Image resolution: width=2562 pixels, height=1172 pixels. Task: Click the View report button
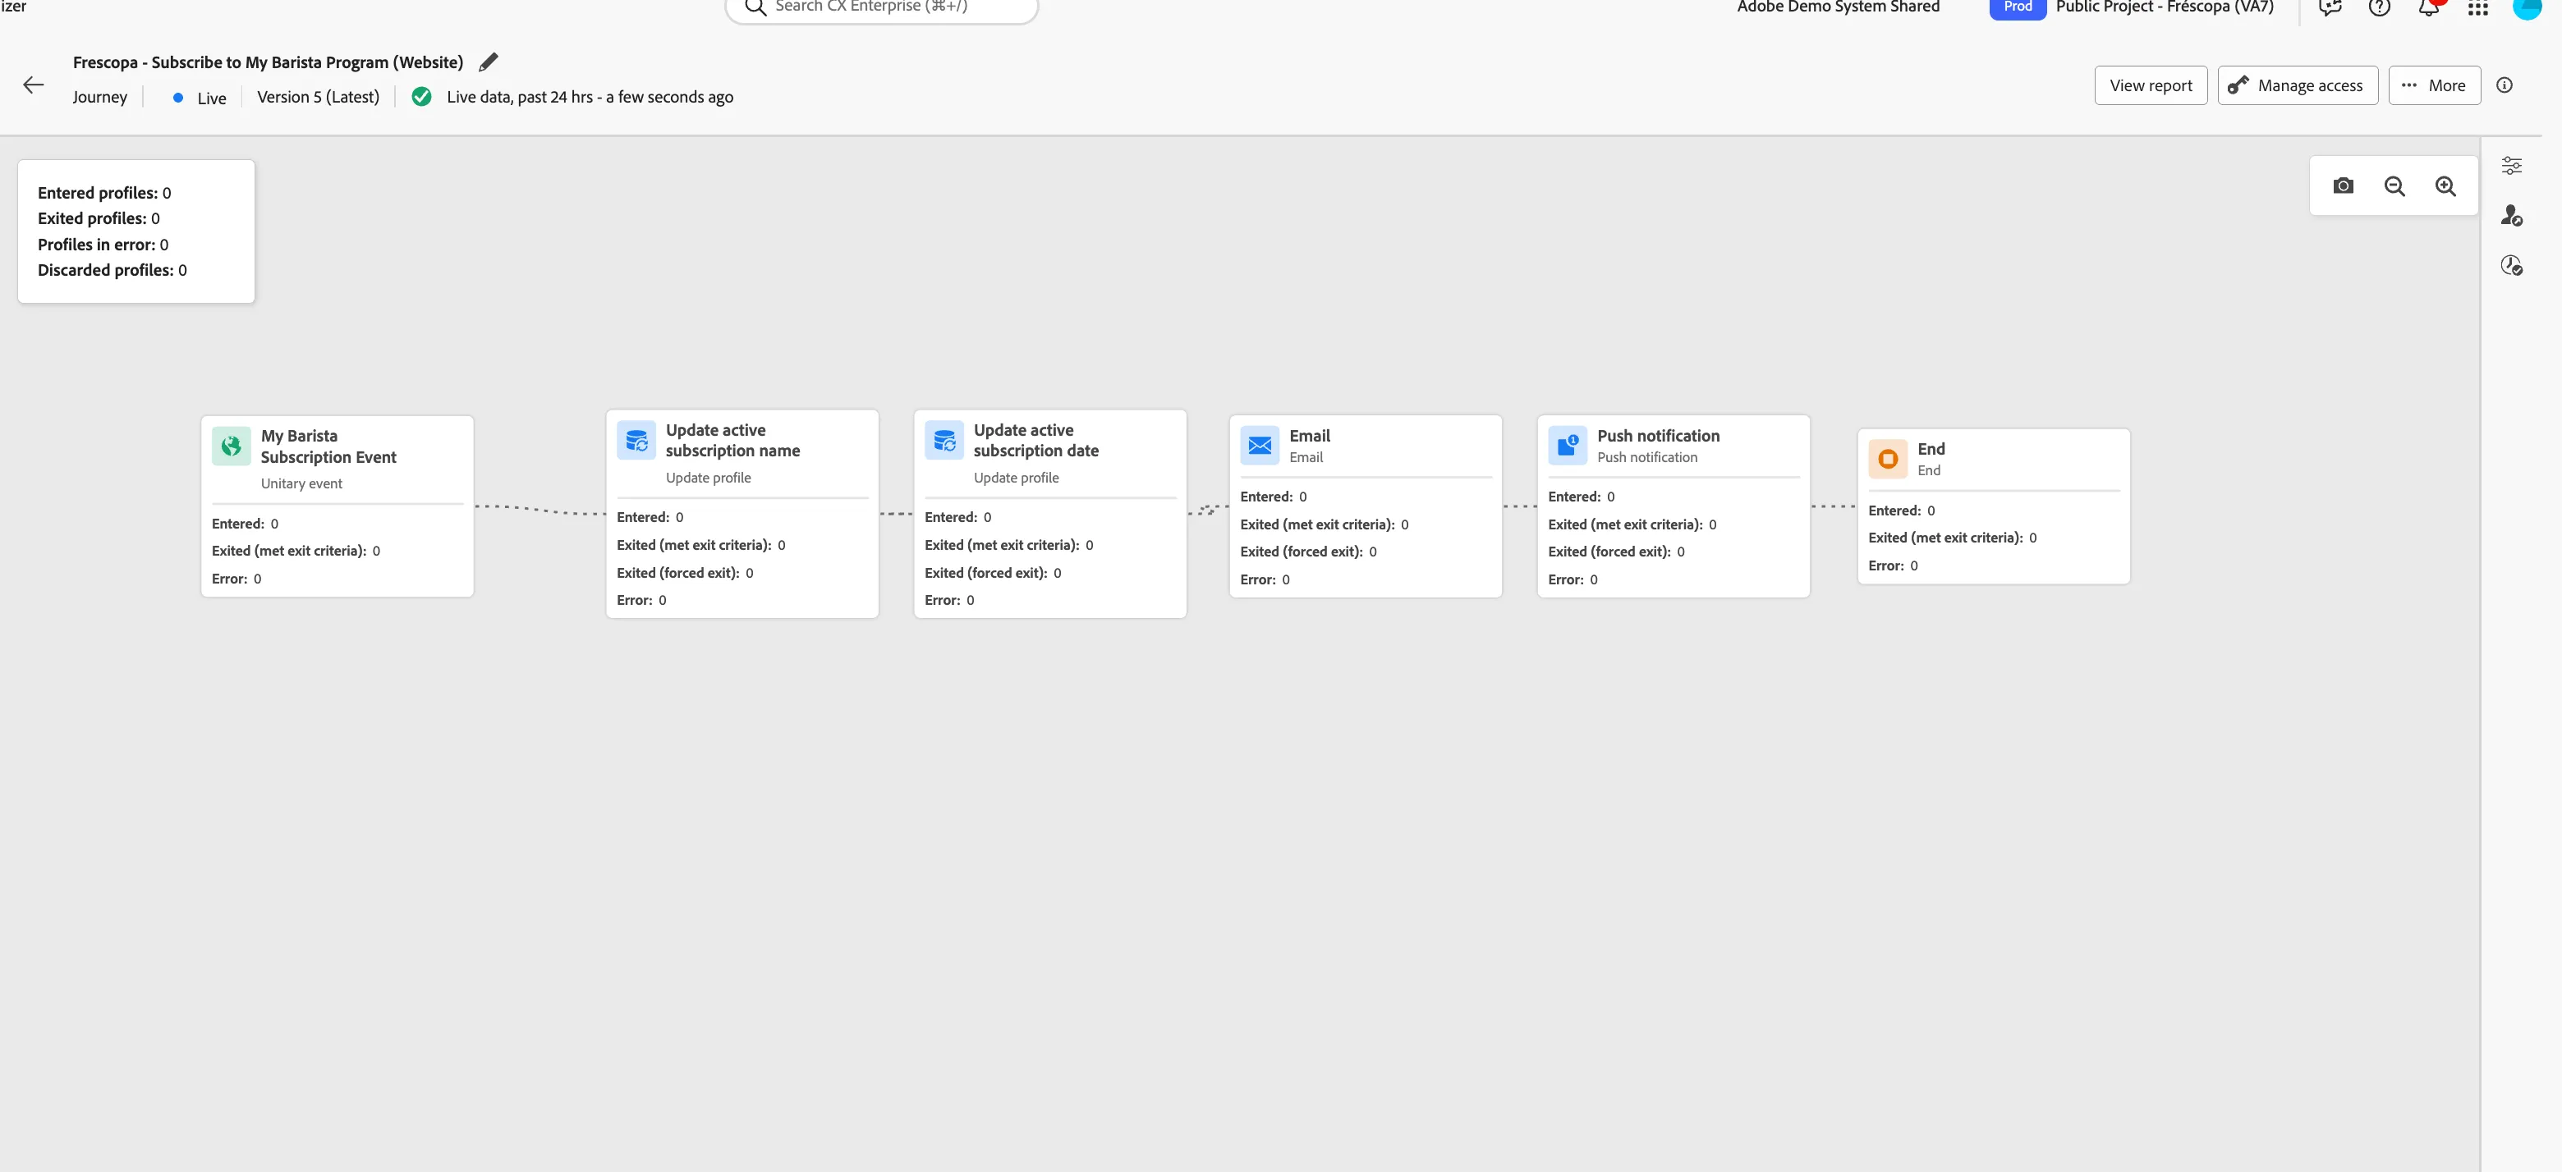(x=2151, y=85)
